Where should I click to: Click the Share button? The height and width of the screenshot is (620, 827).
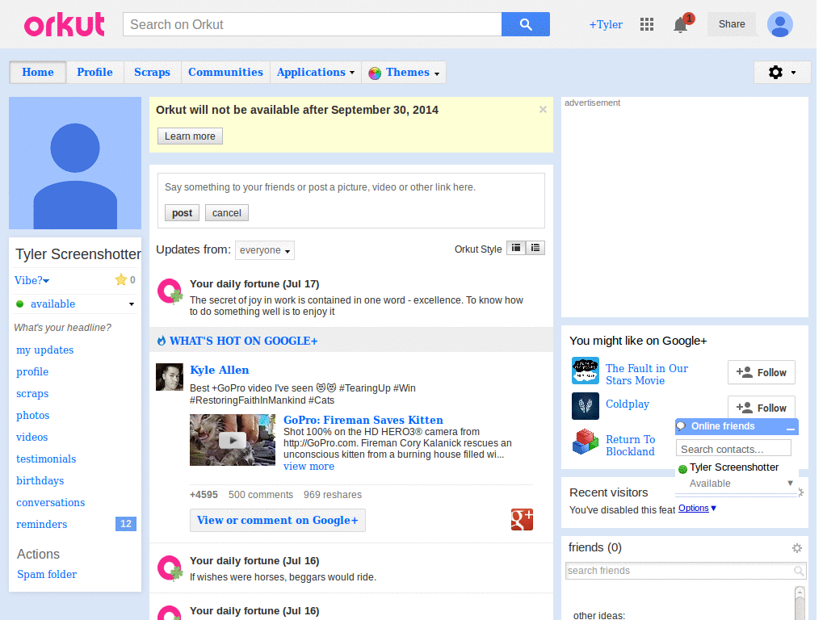[732, 24]
